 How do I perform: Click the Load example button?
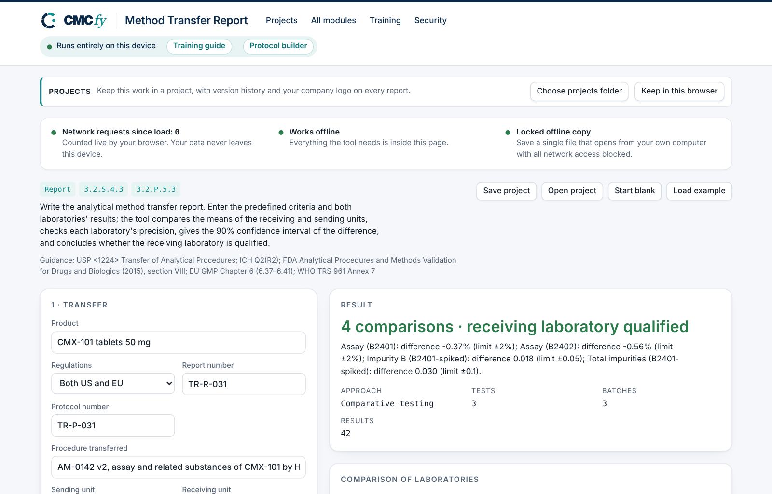(699, 191)
